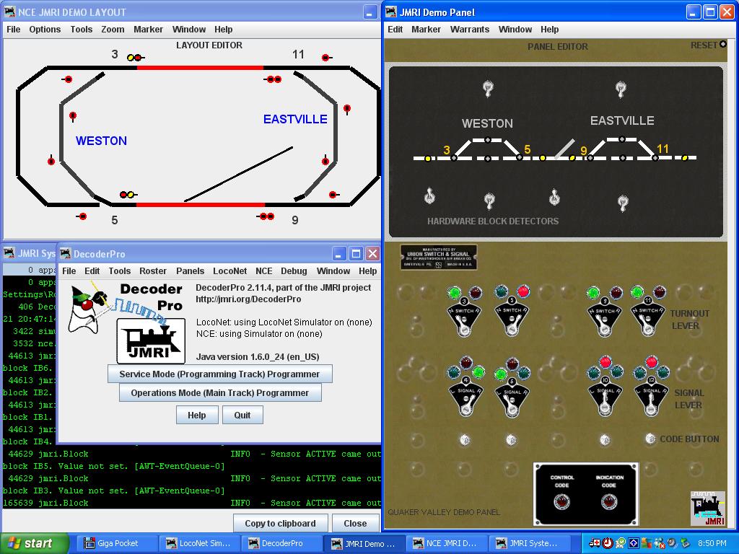
Task: Open the Roster menu in DecoderPro
Action: [152, 271]
